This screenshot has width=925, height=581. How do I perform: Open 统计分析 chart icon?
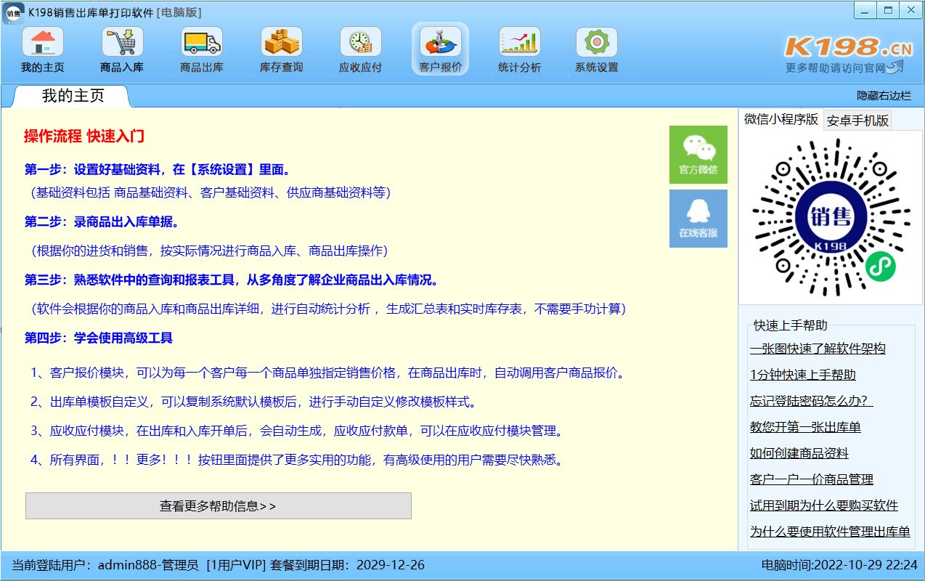pyautogui.click(x=520, y=50)
